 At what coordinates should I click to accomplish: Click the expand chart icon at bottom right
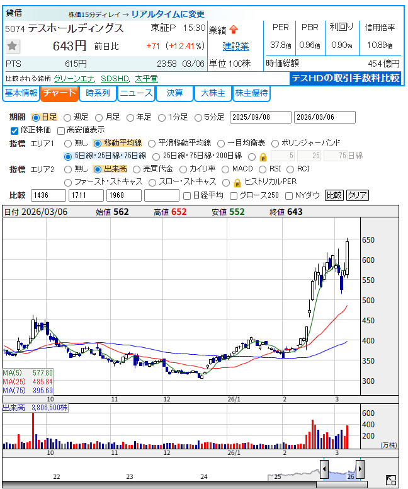(x=390, y=480)
